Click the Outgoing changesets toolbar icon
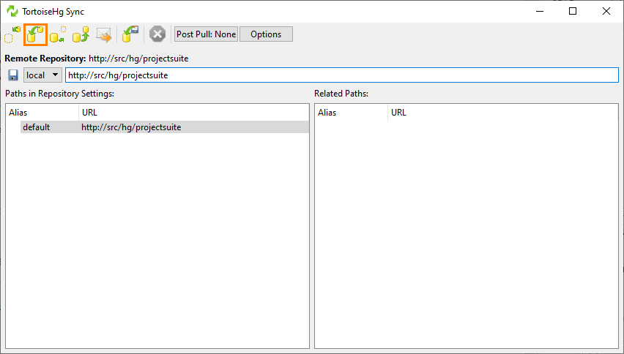 [58, 34]
